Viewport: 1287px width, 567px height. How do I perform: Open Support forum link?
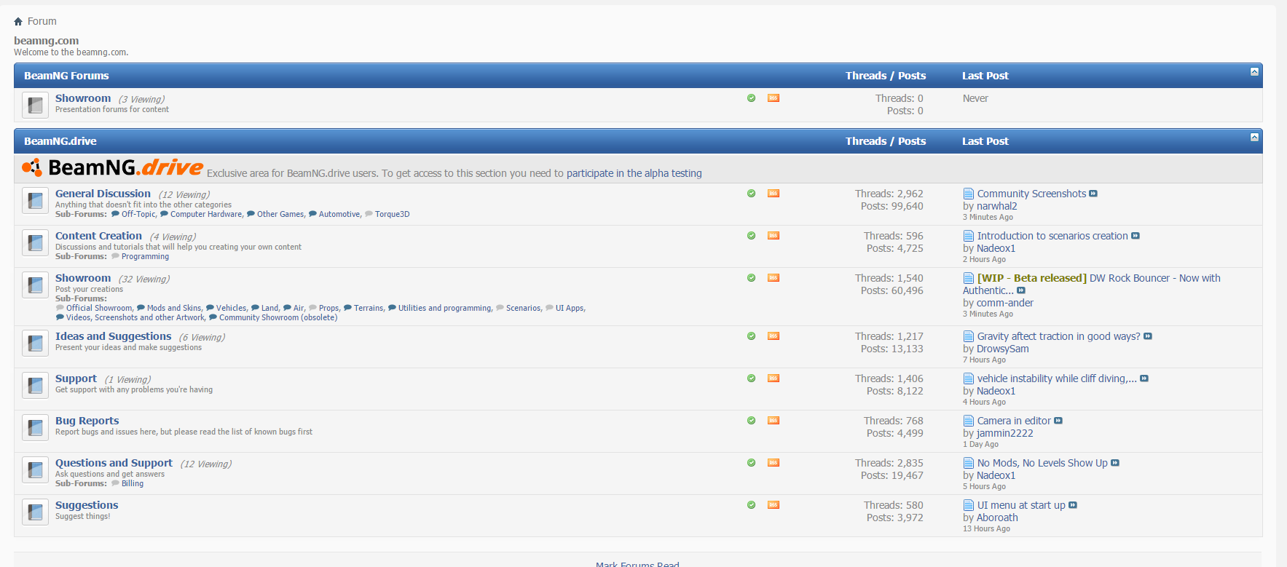[x=76, y=378]
